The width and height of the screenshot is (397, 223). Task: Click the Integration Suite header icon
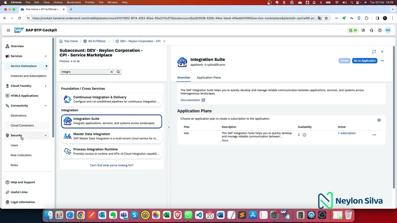[x=182, y=62]
